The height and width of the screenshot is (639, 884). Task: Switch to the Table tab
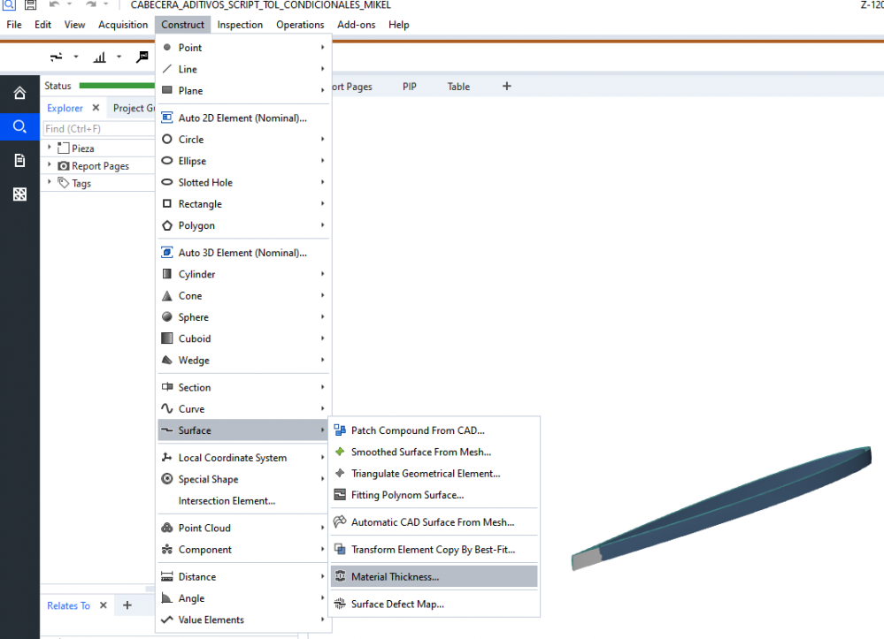click(458, 87)
